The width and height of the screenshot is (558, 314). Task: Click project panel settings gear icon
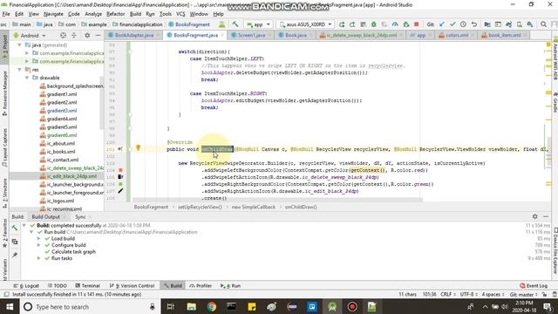click(x=87, y=36)
